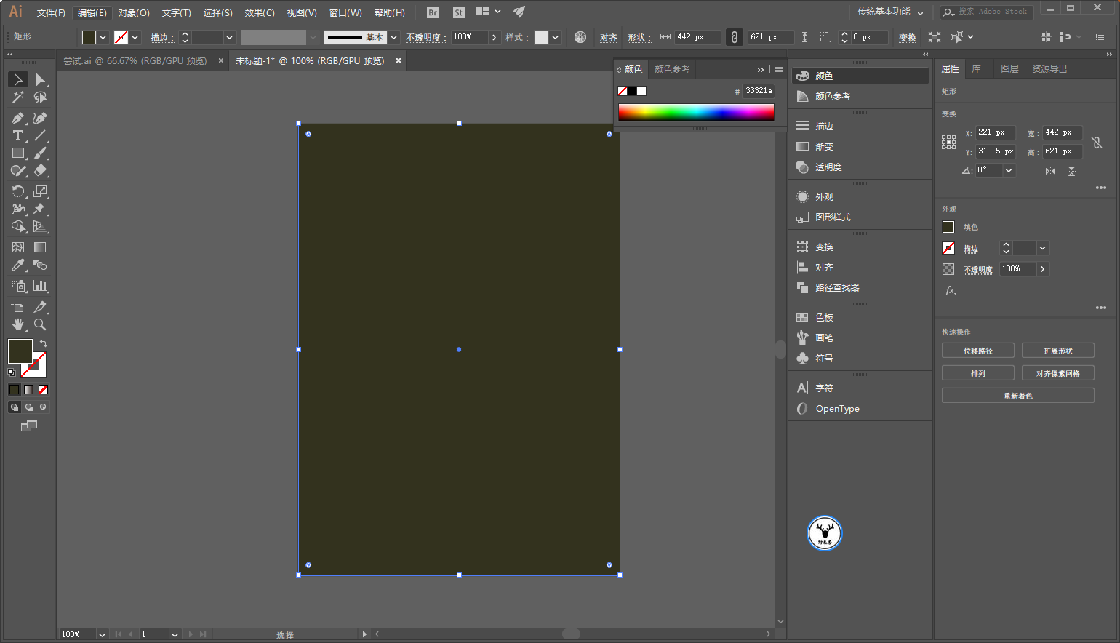
Task: Expand the rotation angle dropdown
Action: point(1009,170)
